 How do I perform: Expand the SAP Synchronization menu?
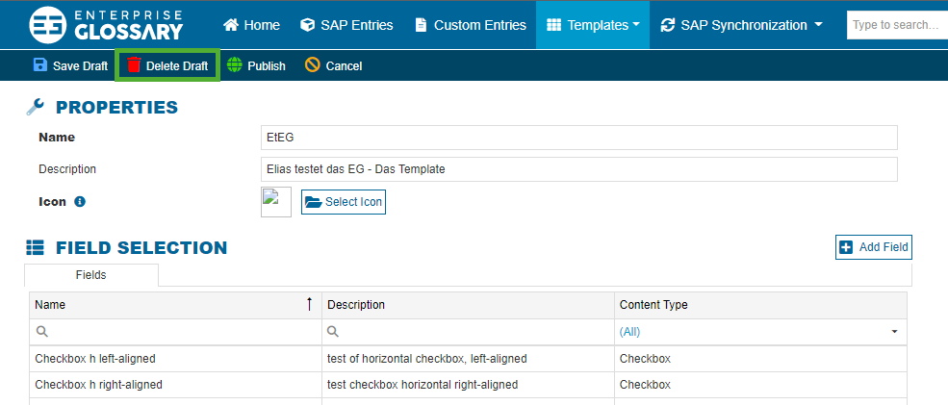coord(741,25)
